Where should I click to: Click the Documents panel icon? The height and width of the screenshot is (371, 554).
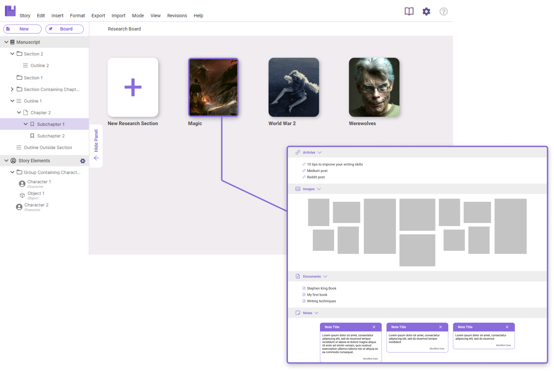pos(298,276)
